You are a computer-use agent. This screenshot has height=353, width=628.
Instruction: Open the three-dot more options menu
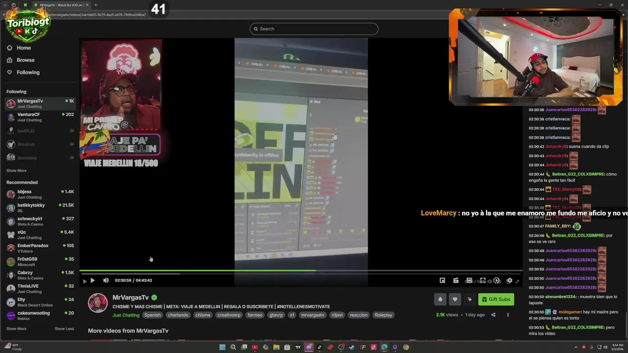pyautogui.click(x=508, y=315)
